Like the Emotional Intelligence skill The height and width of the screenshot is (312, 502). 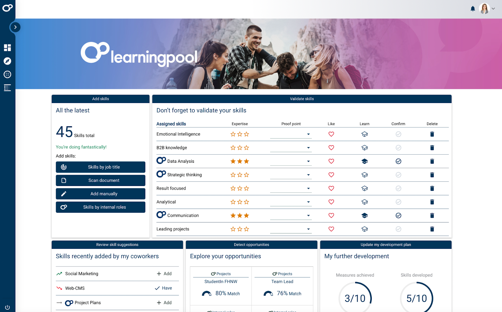click(331, 134)
